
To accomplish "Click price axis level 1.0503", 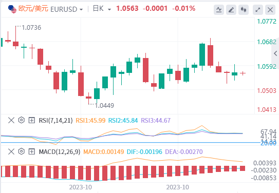I will tap(267, 91).
